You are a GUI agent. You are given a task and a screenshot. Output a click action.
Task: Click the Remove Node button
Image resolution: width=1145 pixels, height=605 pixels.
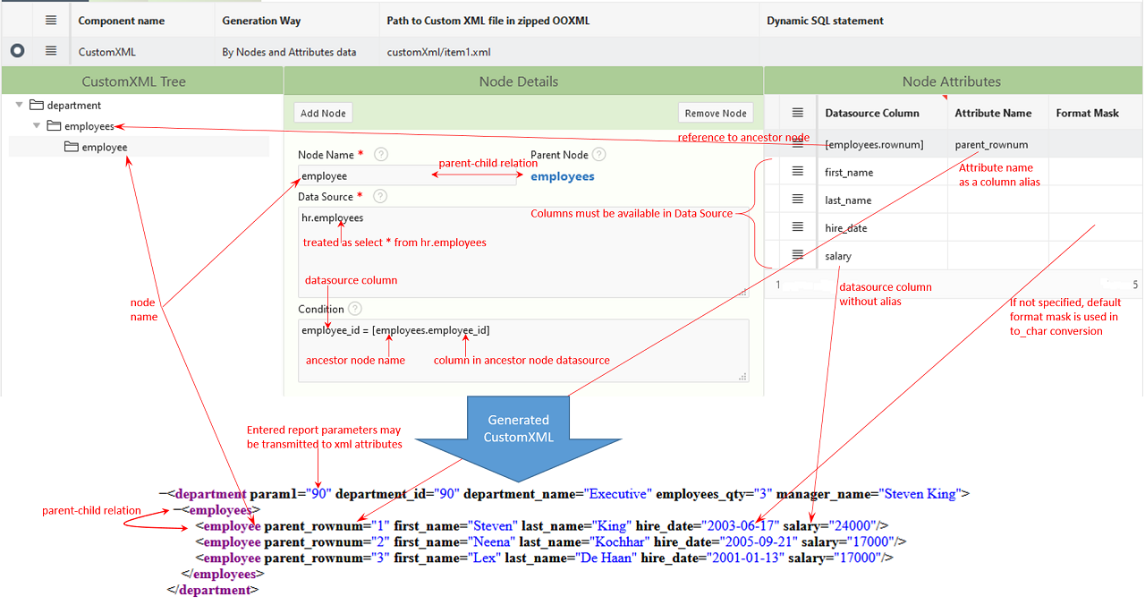click(716, 113)
